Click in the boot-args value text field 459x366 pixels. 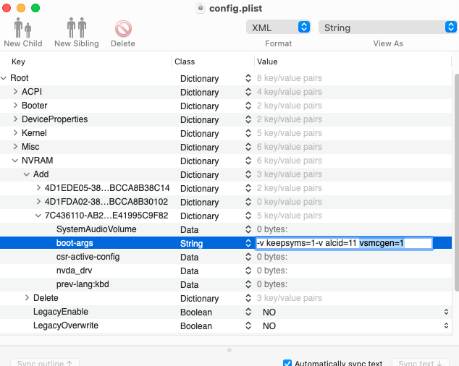pos(344,243)
